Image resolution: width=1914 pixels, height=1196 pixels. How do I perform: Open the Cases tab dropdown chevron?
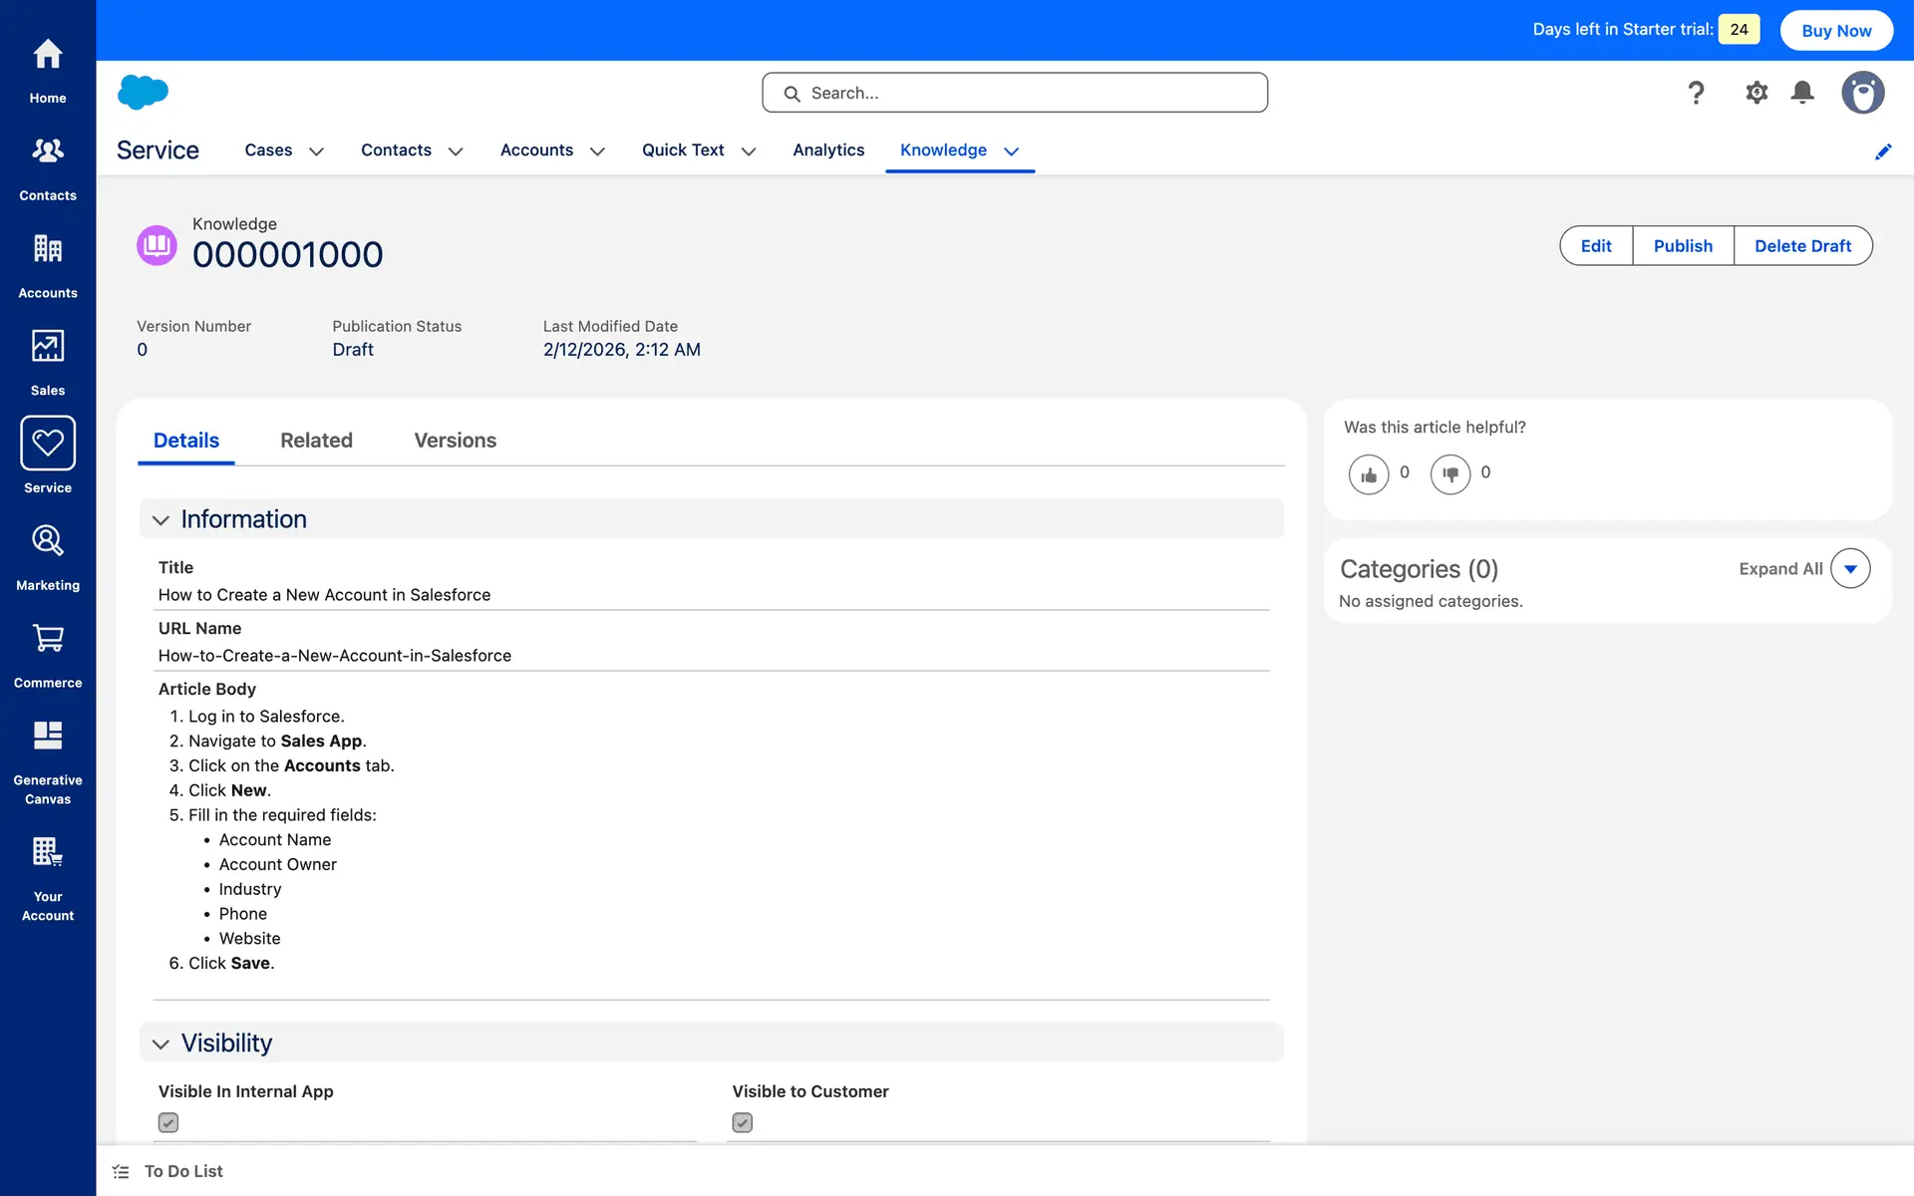(316, 151)
